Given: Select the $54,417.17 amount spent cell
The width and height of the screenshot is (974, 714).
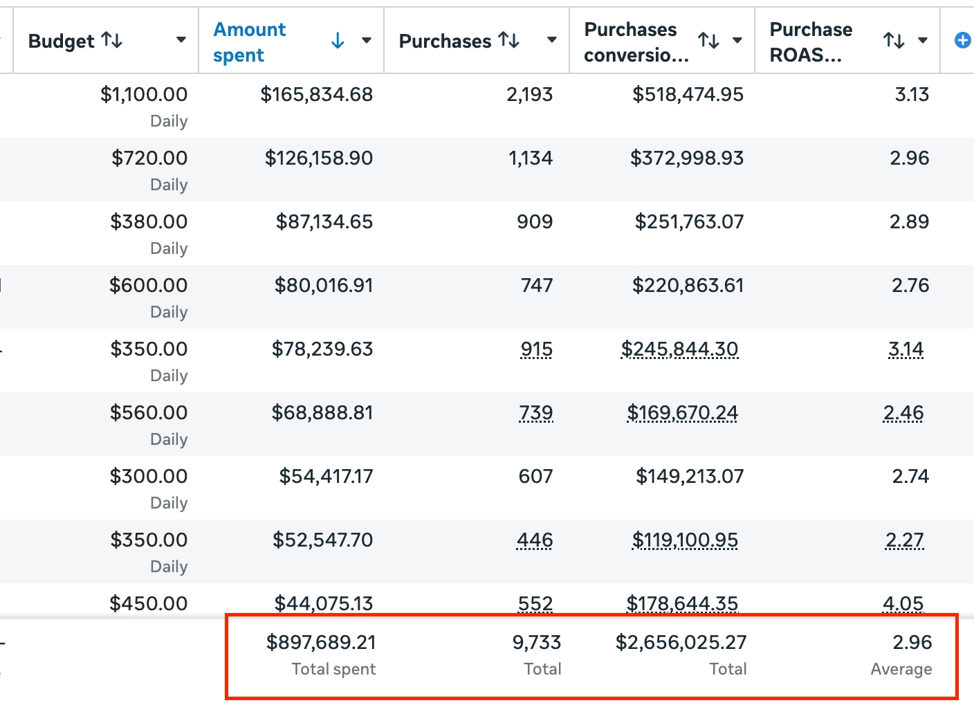Looking at the screenshot, I should point(326,477).
